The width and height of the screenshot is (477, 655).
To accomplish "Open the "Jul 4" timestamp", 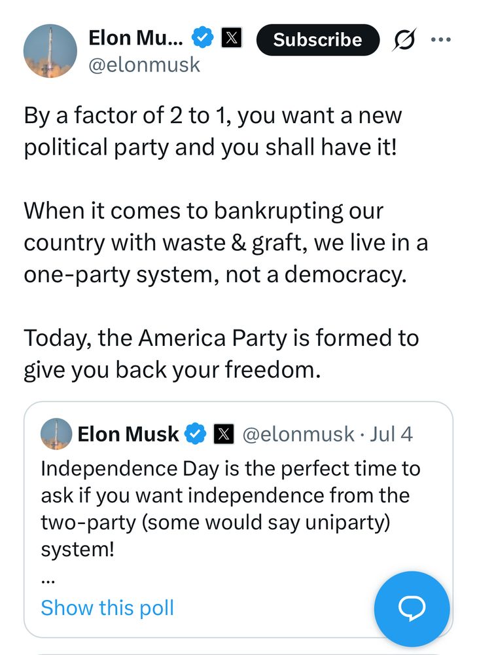I will [x=391, y=434].
